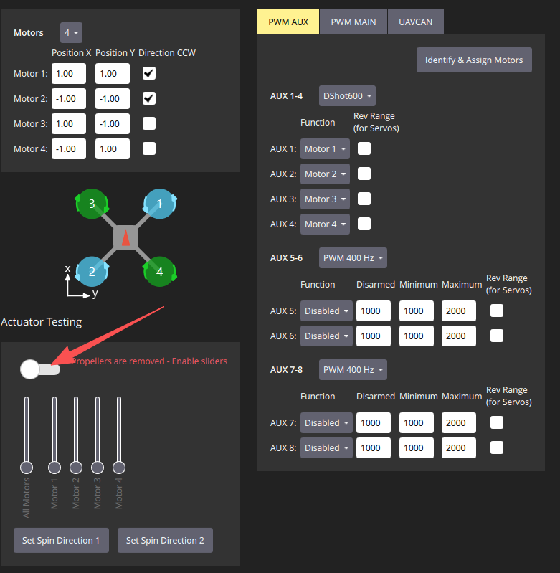Viewport: 560px width, 573px height.
Task: Toggle Motor 1 Direction CCW checkbox
Action: (x=149, y=73)
